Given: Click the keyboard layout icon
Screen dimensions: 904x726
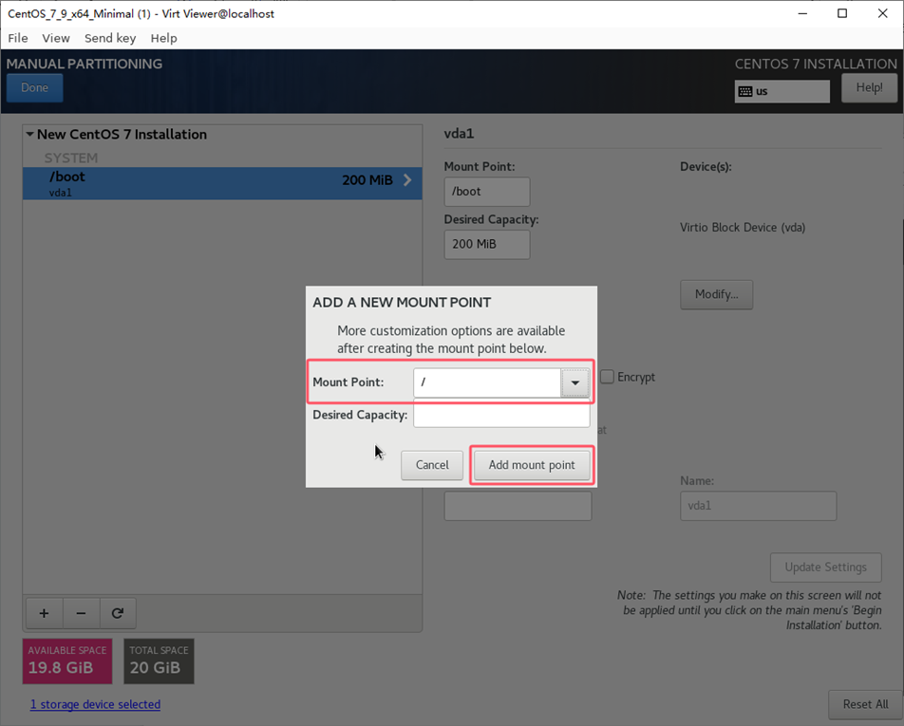Looking at the screenshot, I should click(x=744, y=92).
